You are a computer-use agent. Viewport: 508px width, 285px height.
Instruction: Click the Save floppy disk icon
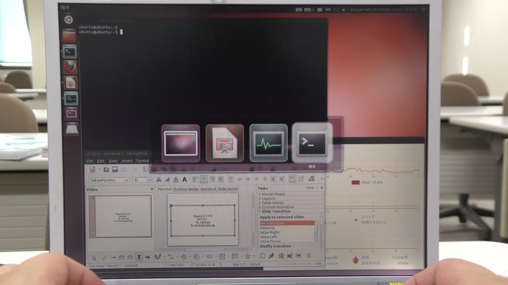115,169
